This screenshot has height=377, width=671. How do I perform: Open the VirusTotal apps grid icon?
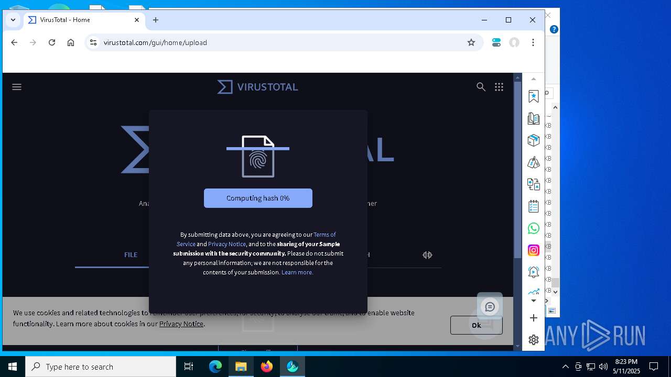pyautogui.click(x=499, y=87)
